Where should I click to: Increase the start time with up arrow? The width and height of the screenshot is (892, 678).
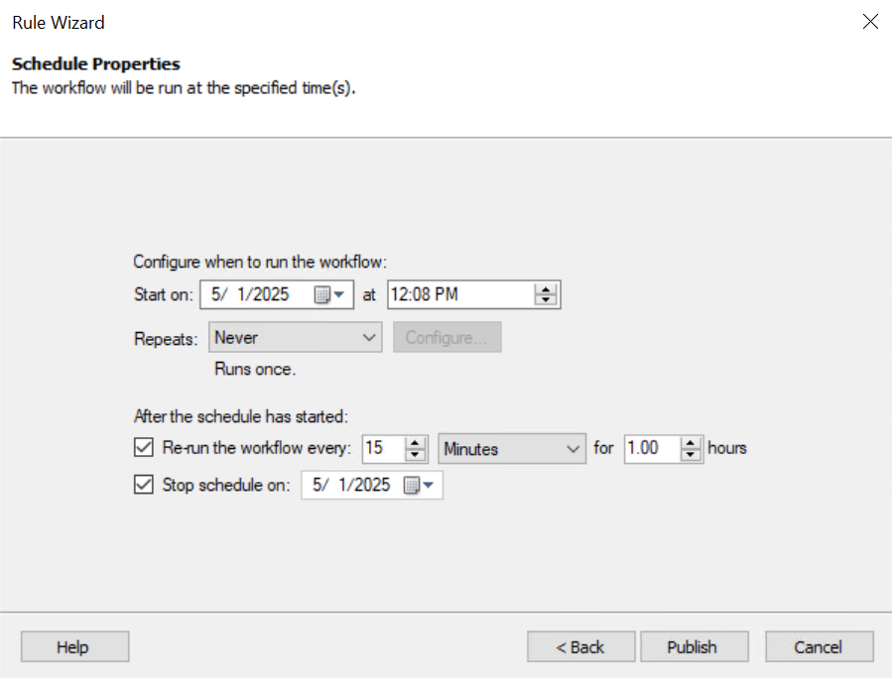pos(546,289)
